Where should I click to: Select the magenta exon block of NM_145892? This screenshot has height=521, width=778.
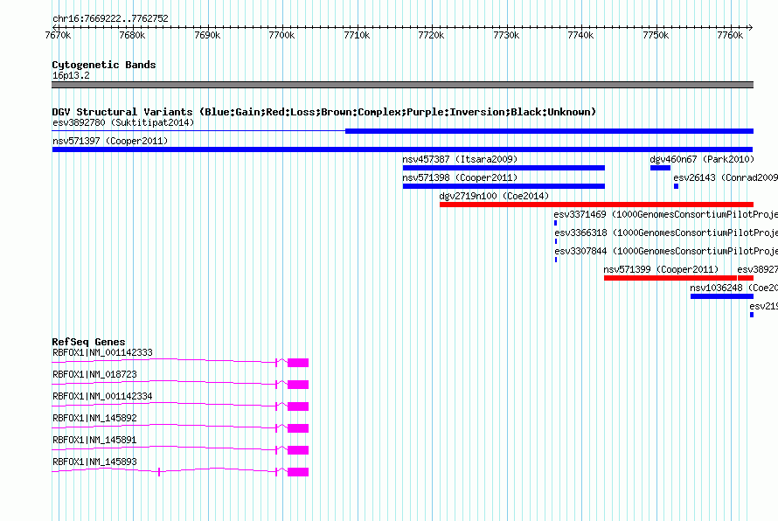(x=298, y=428)
